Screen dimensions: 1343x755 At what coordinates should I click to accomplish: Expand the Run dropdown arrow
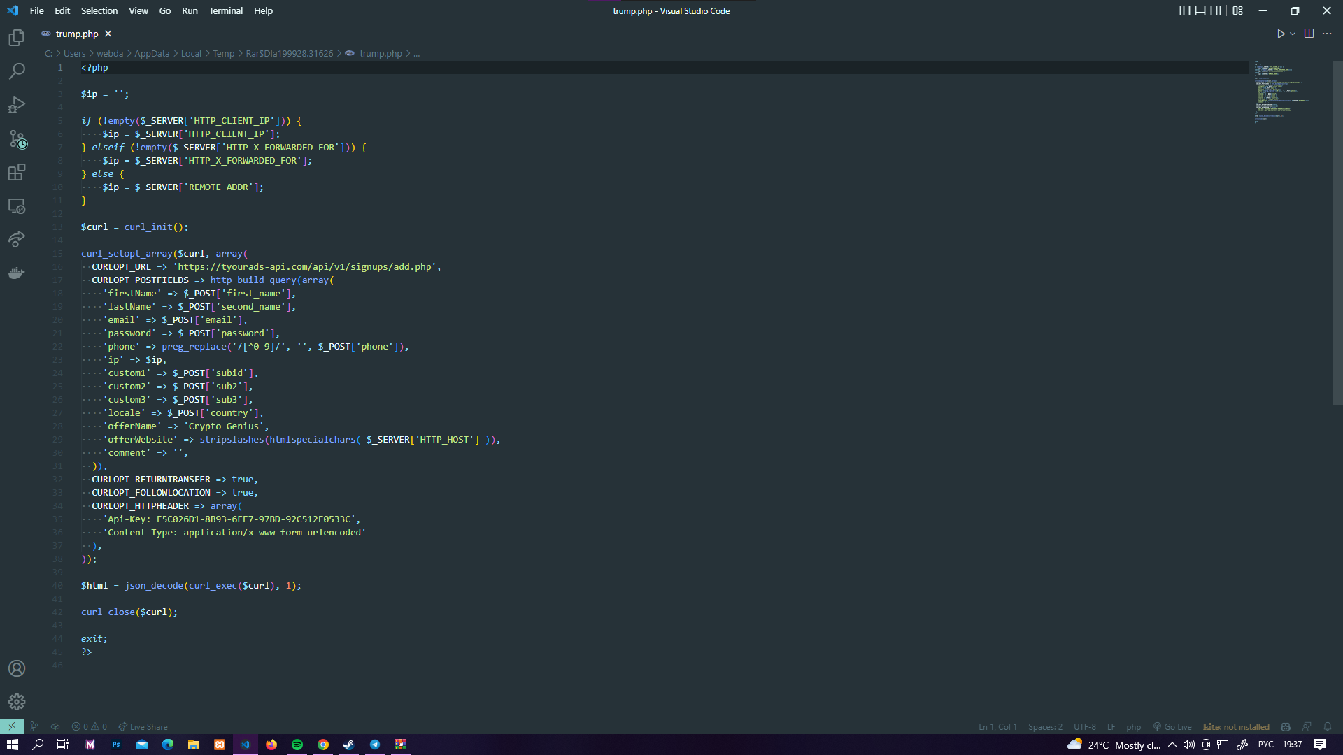coord(1293,34)
